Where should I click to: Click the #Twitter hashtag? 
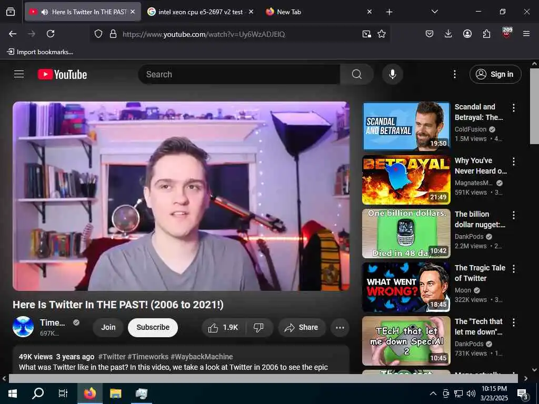(112, 357)
